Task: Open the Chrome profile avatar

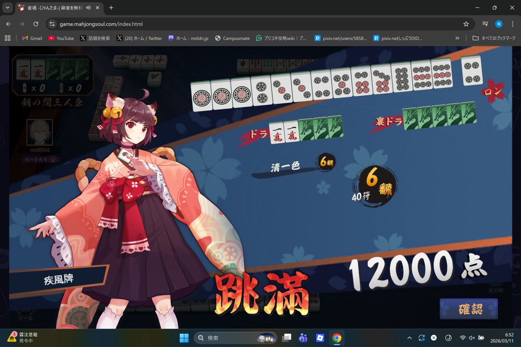Action: click(x=499, y=24)
